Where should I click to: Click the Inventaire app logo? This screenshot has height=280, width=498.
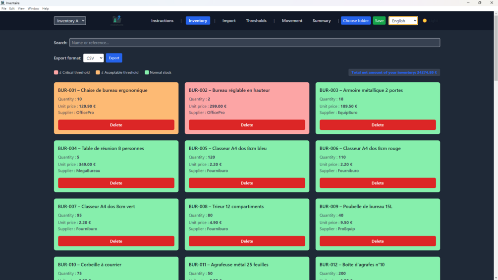(117, 20)
